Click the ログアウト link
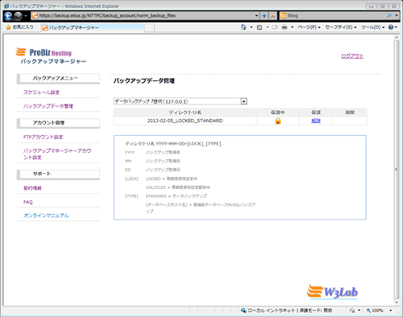Viewport: 403px width, 317px height. coord(352,56)
